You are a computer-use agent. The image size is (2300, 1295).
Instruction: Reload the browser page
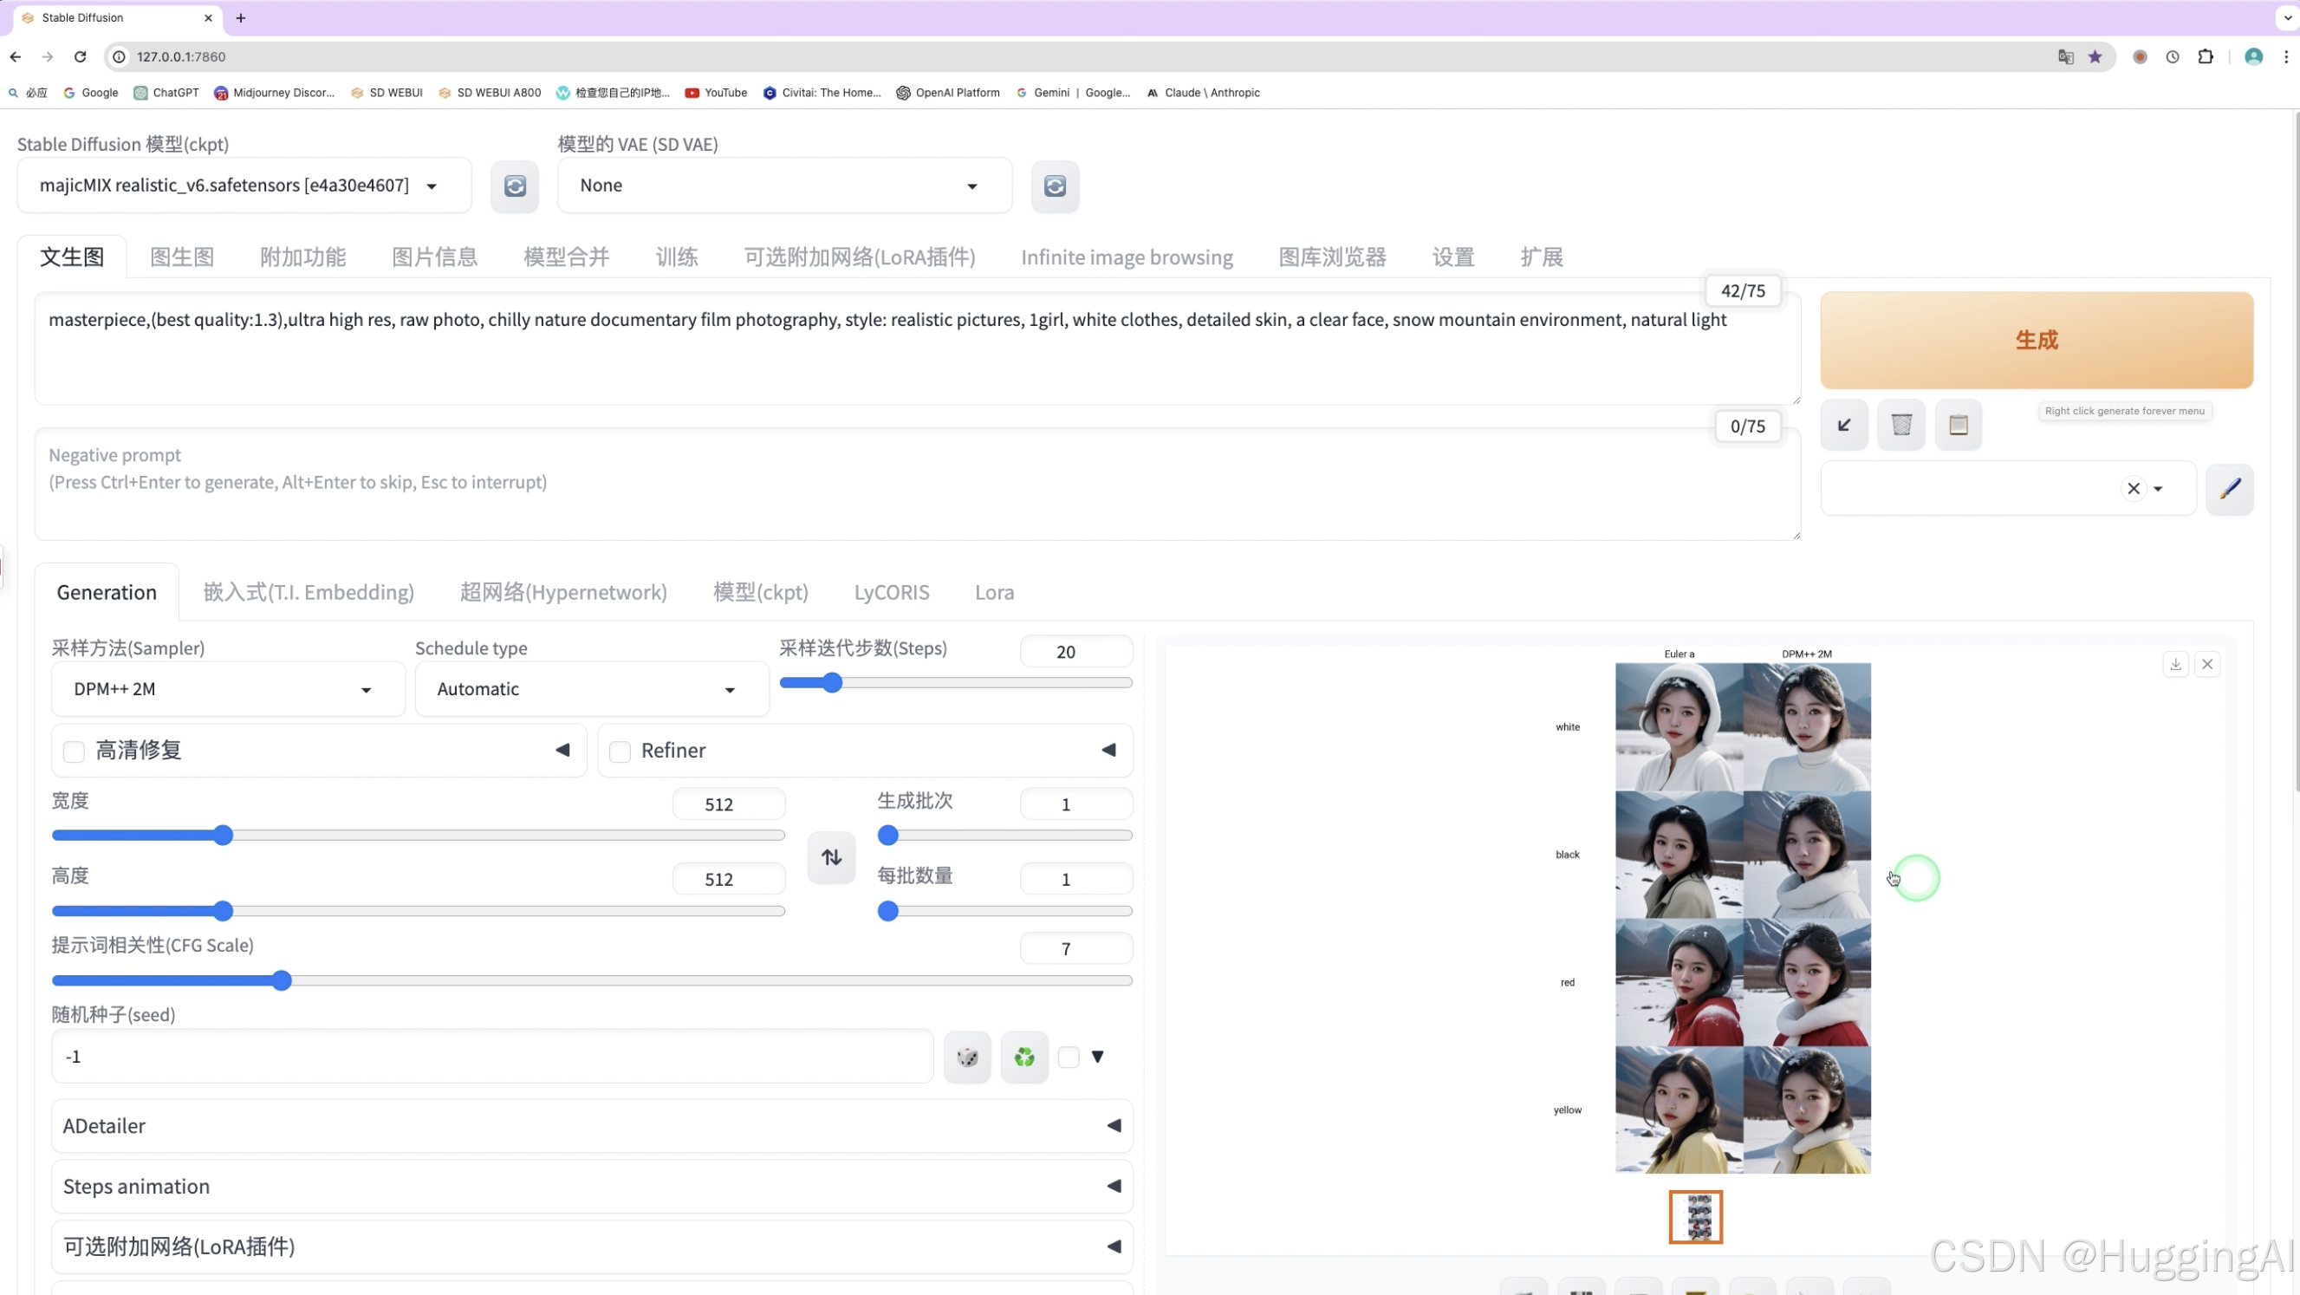[81, 56]
